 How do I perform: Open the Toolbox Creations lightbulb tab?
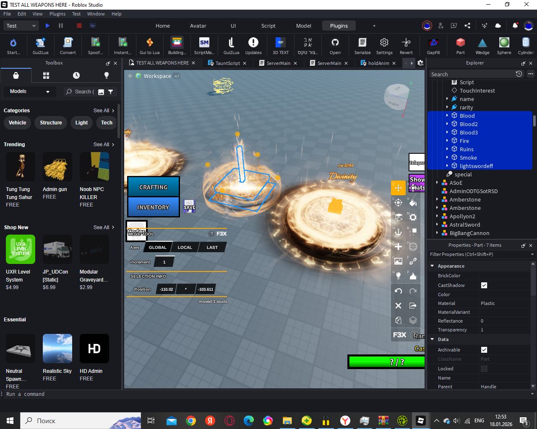click(x=107, y=75)
